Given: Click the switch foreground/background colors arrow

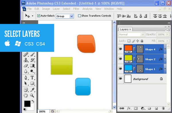Looking at the screenshot, I should (x=33, y=101).
